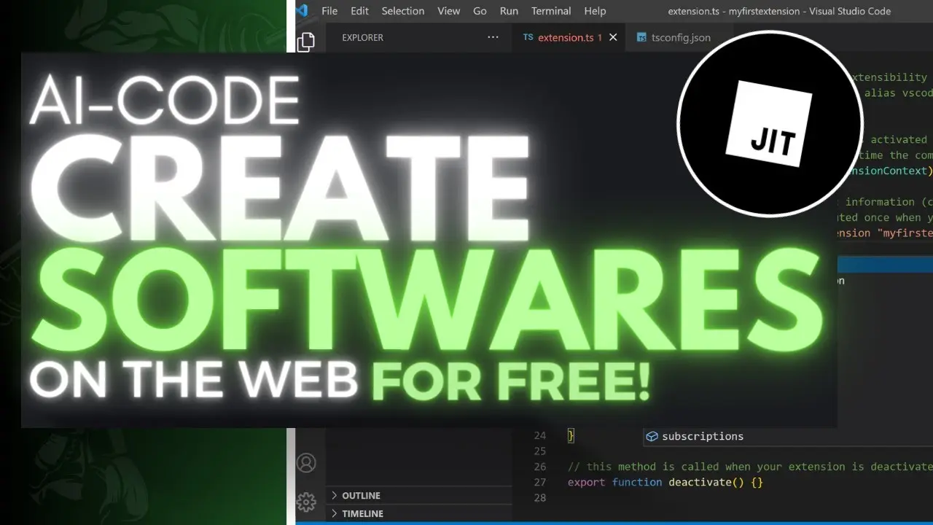933x525 pixels.
Task: Click the EXPLORER panel header label
Action: click(362, 37)
